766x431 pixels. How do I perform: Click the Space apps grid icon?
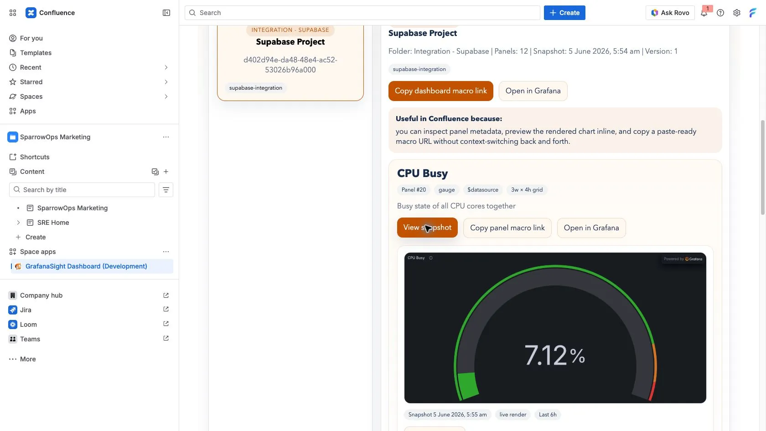click(13, 252)
